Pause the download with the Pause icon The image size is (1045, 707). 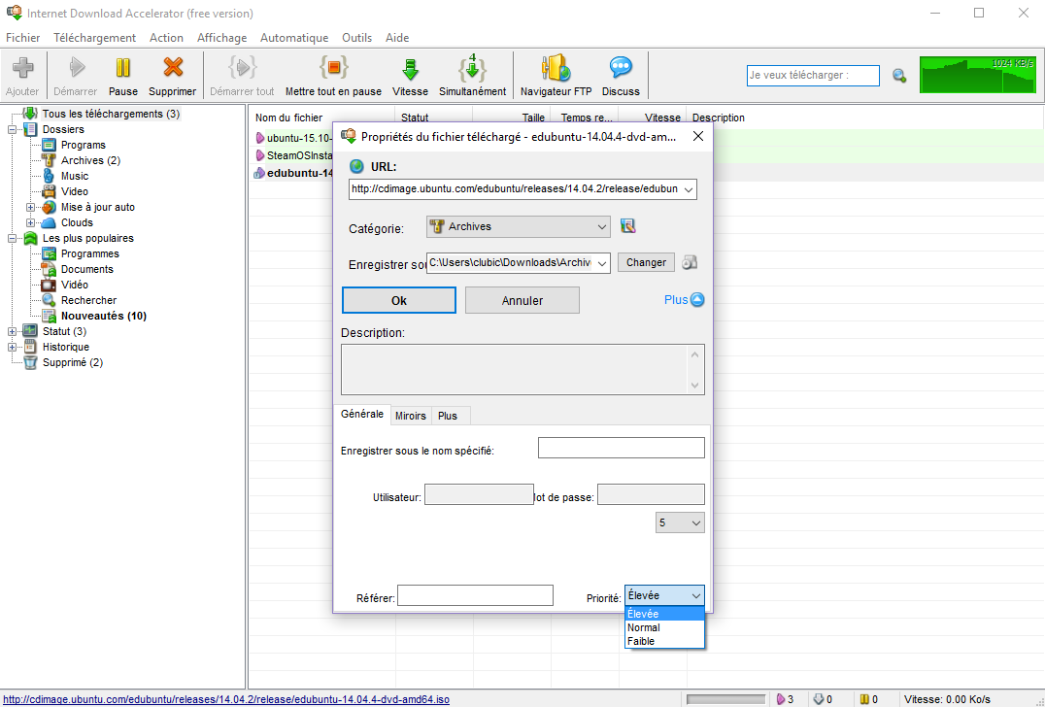(123, 68)
